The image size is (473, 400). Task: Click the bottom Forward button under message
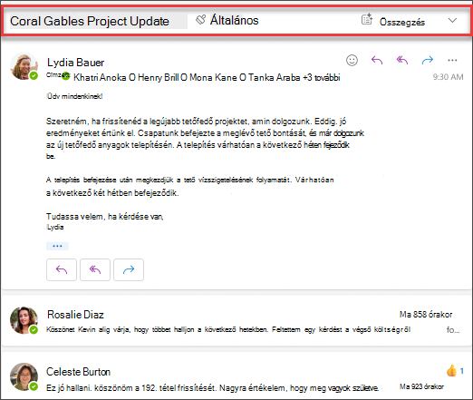129,269
